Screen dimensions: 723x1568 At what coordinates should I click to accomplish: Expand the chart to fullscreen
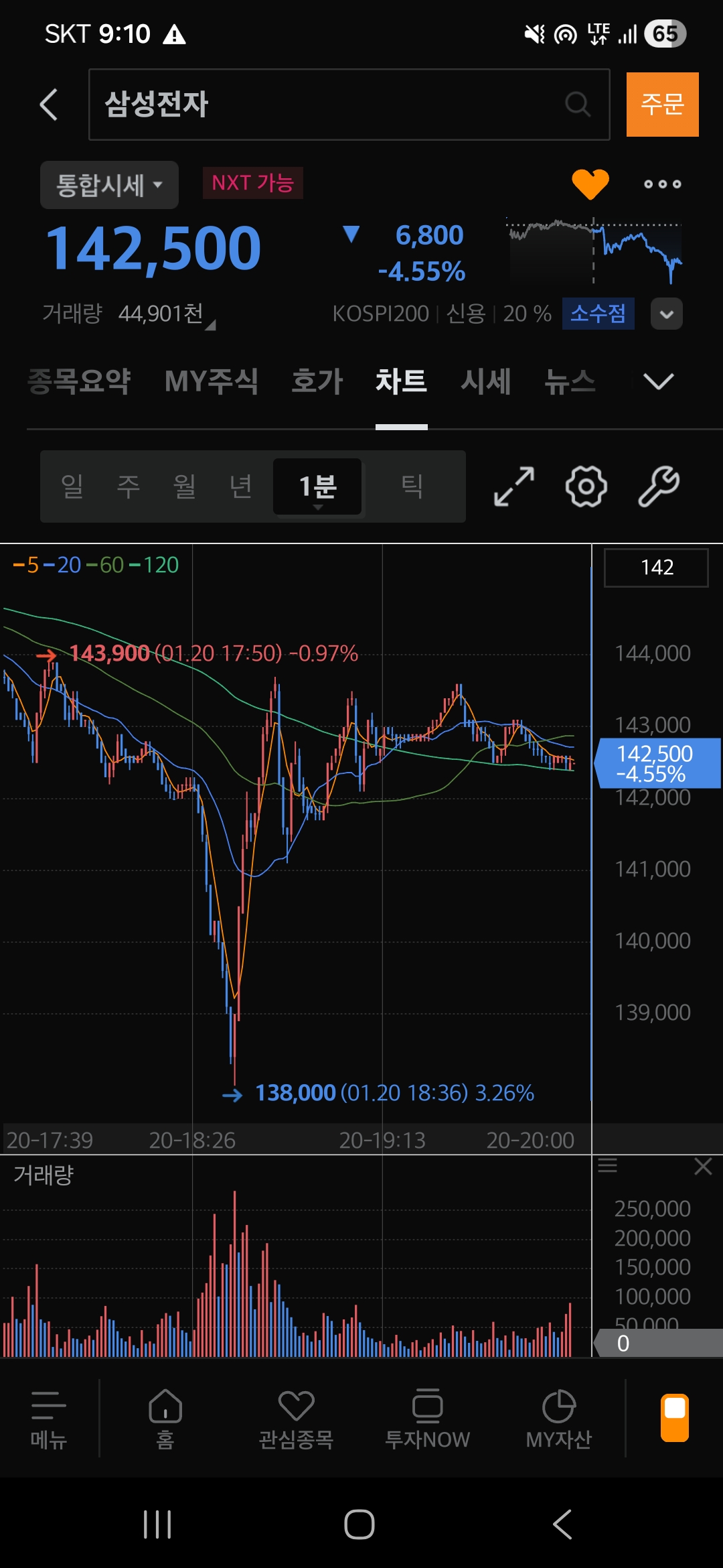click(x=513, y=486)
